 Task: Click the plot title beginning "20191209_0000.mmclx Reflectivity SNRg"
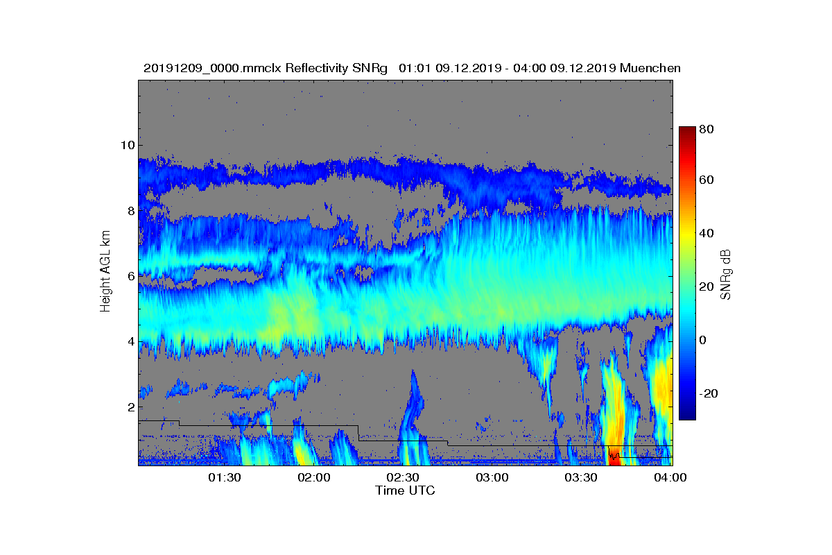click(x=412, y=68)
